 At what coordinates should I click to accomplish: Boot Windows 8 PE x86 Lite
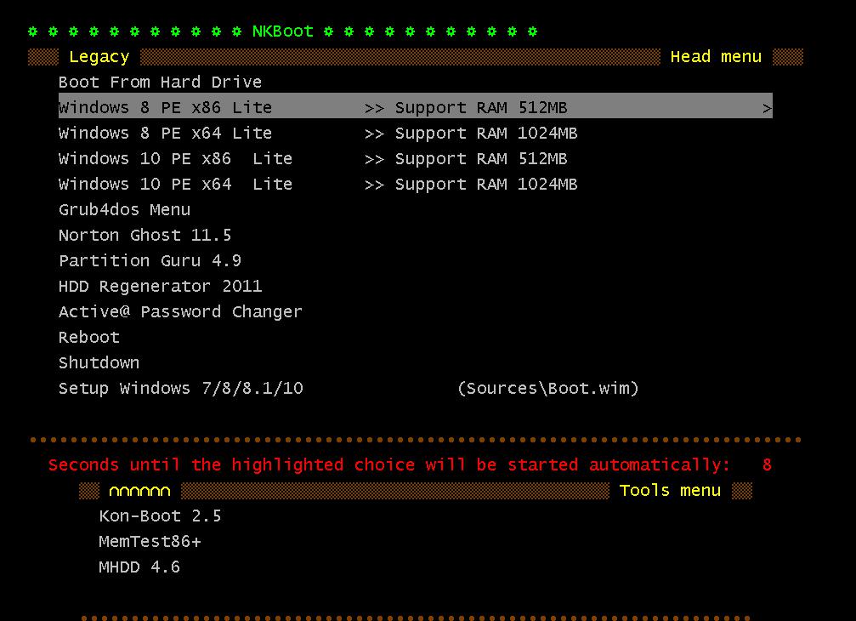pyautogui.click(x=164, y=107)
